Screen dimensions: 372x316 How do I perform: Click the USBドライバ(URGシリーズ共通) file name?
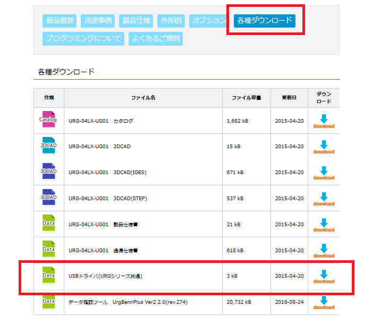click(x=105, y=276)
